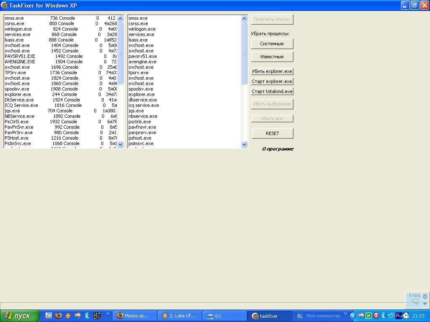
Task: Click the show desktop icon in Quick Launch
Action: [x=49, y=316]
